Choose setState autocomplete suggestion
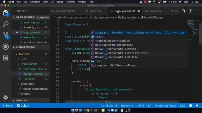Image resolution: width=202 pixels, height=113 pixels. click(139, 33)
